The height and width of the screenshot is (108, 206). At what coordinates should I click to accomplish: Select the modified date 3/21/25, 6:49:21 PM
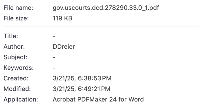point(82,89)
